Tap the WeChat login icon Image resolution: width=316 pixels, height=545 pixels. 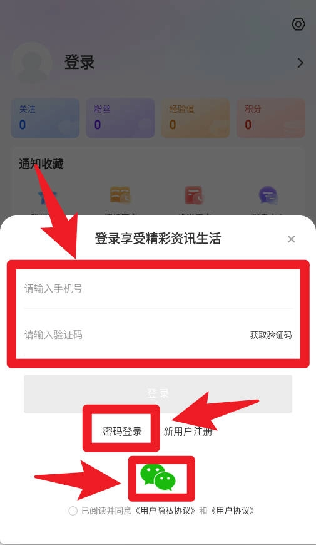[158, 477]
